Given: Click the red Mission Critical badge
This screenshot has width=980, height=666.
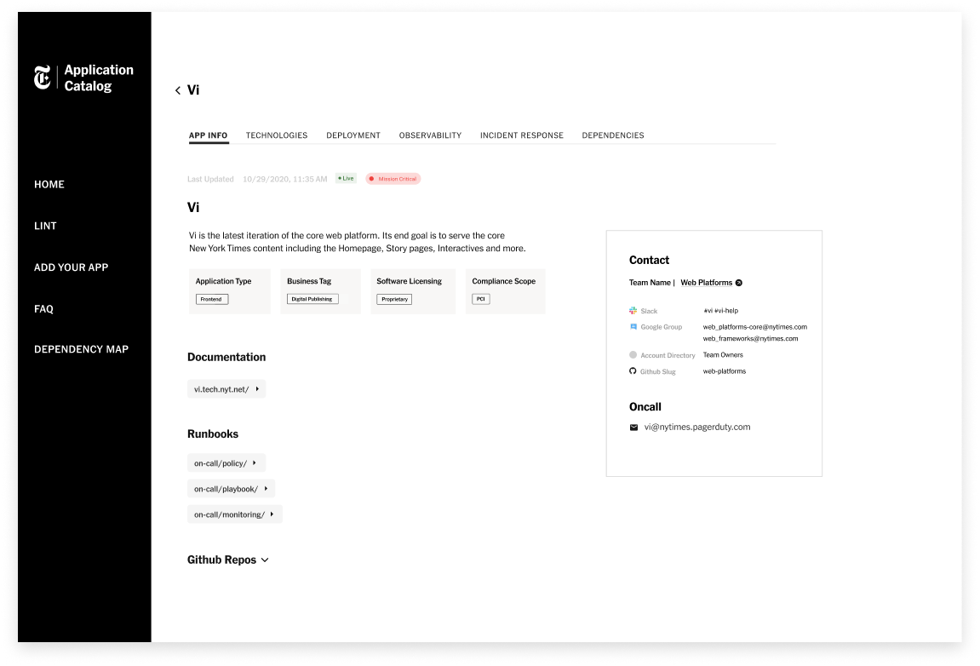Looking at the screenshot, I should (393, 179).
